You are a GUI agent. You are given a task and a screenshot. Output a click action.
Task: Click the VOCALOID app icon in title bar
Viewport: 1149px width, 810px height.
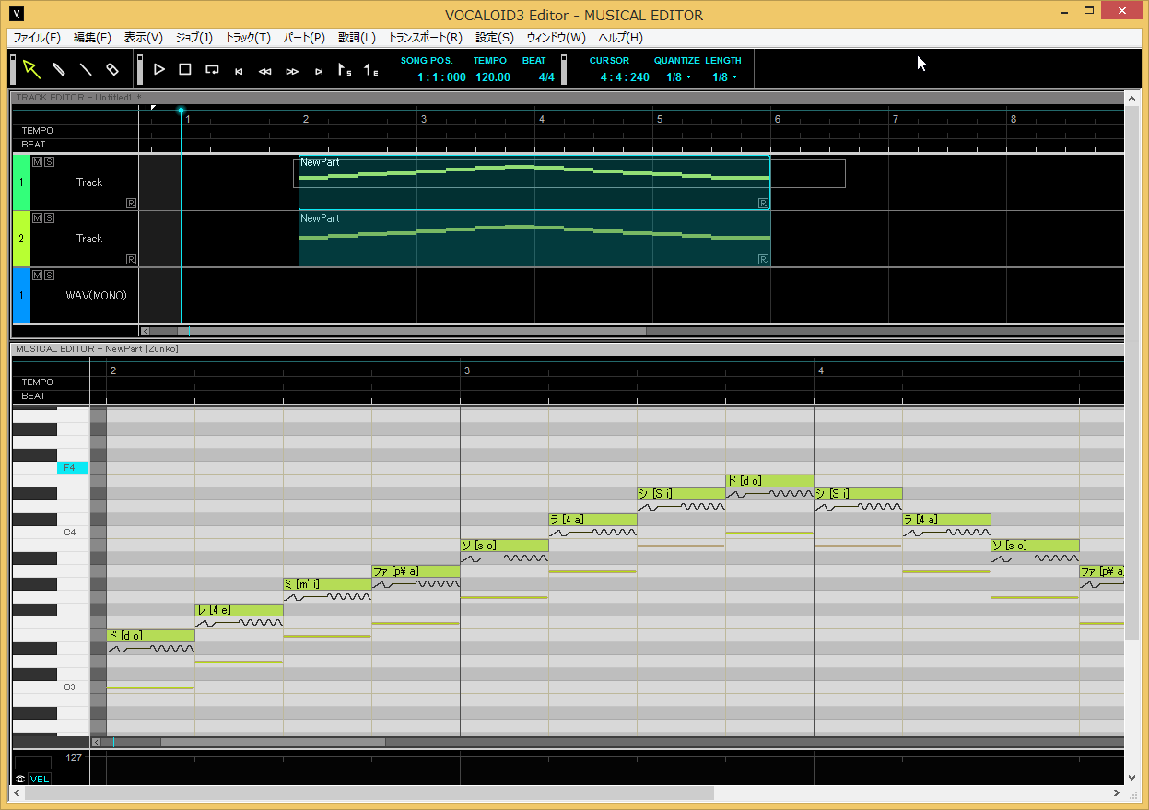(18, 14)
